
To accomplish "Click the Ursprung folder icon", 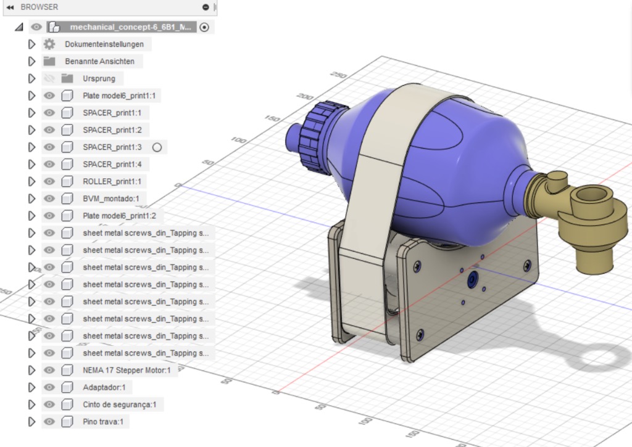I will [x=67, y=78].
